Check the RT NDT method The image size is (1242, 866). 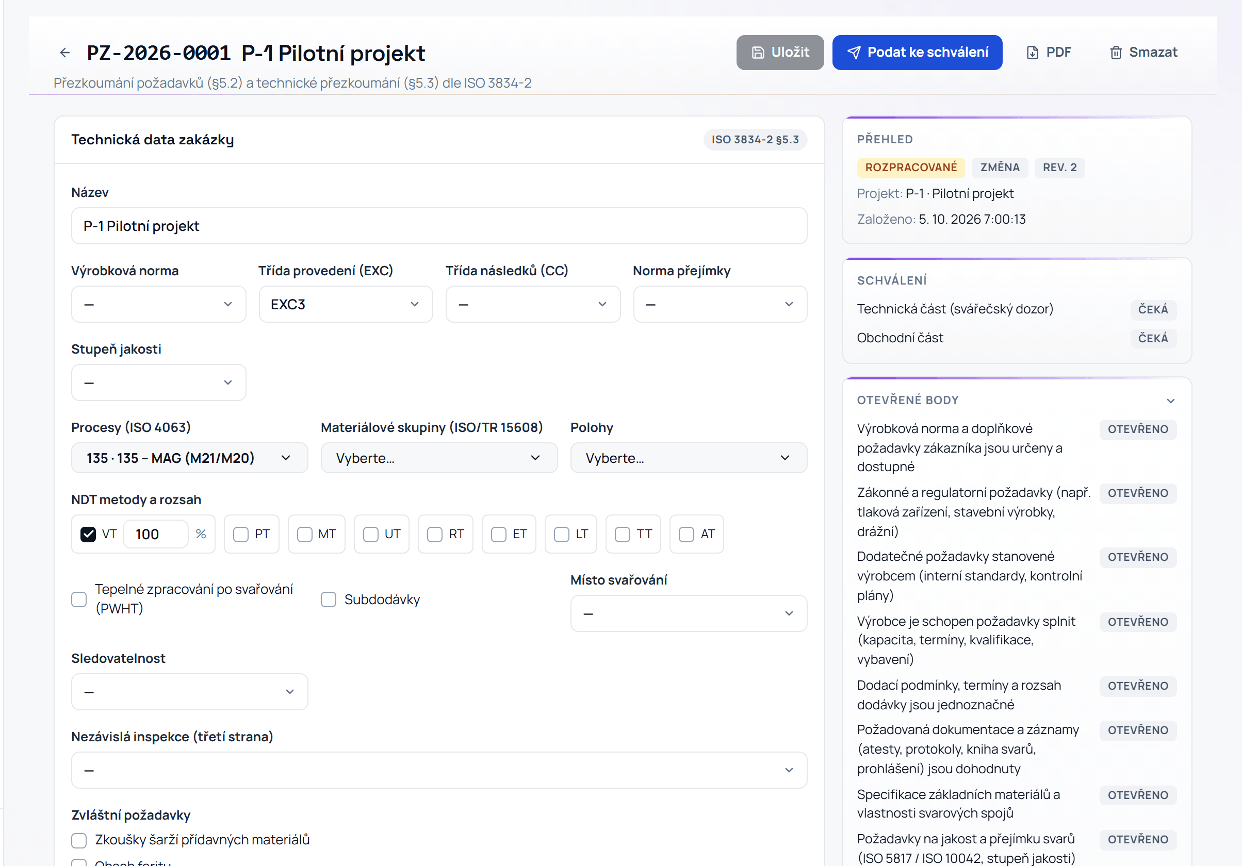click(434, 534)
